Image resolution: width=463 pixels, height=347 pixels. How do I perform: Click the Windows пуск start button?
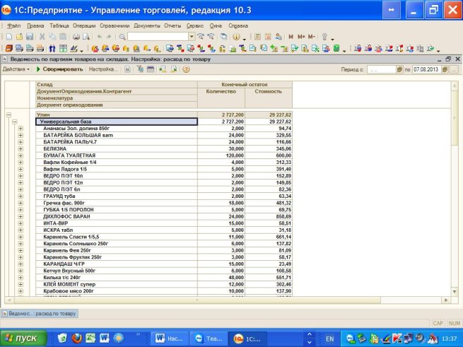click(23, 338)
